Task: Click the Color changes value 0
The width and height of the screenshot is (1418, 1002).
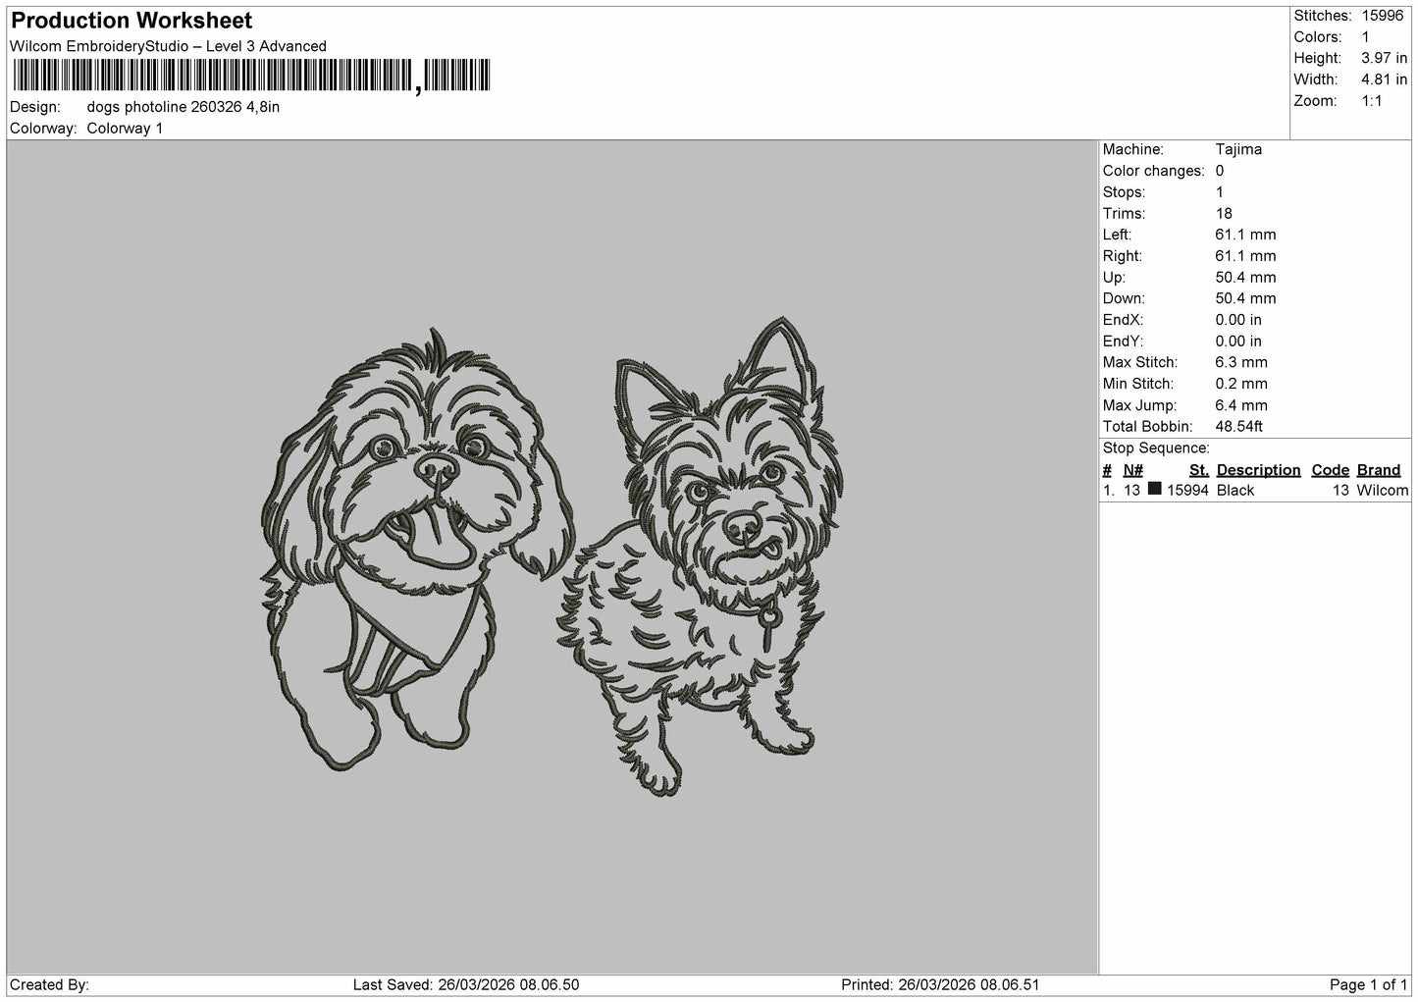Action: click(x=1220, y=171)
